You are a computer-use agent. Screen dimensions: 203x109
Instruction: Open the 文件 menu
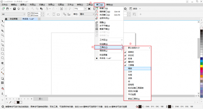(x=4, y=5)
